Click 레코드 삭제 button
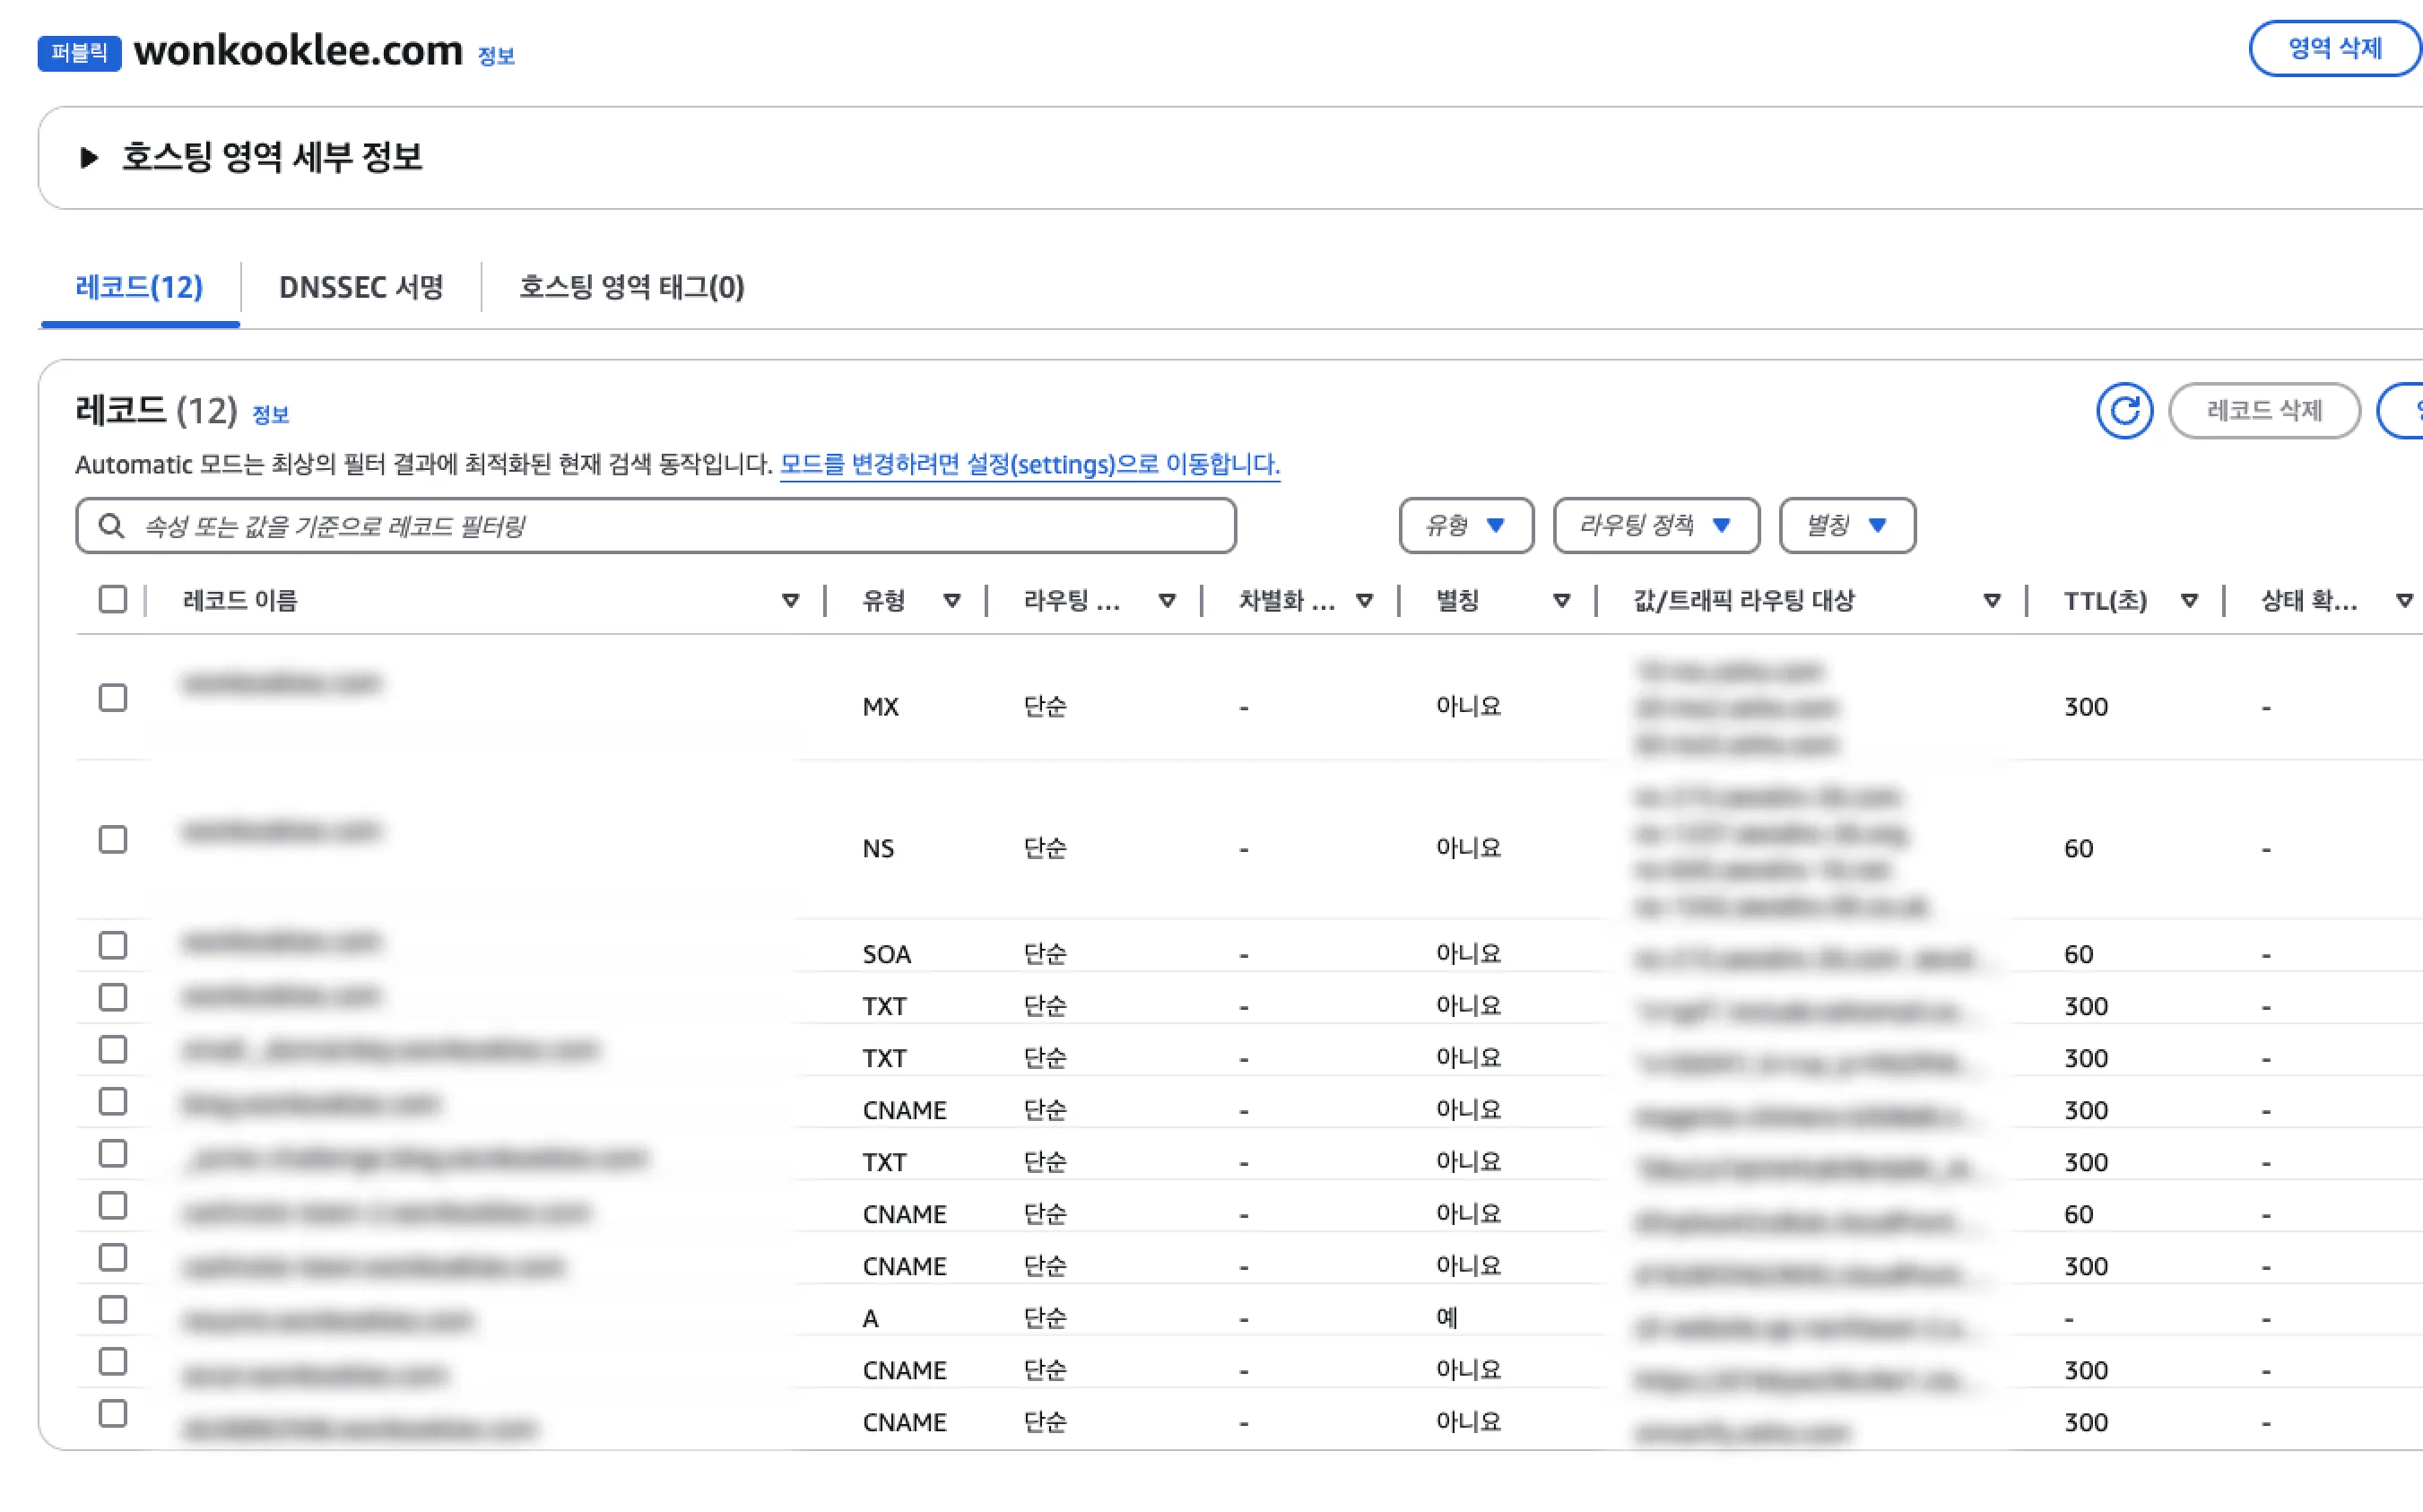This screenshot has height=1512, width=2423. pyautogui.click(x=2264, y=411)
